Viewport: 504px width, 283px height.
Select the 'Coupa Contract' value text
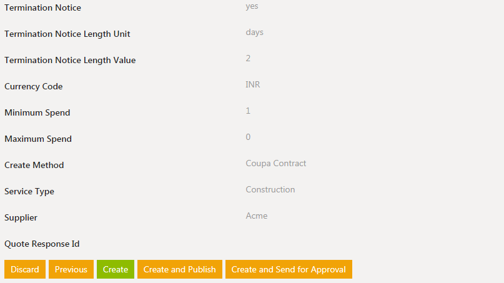(x=276, y=164)
